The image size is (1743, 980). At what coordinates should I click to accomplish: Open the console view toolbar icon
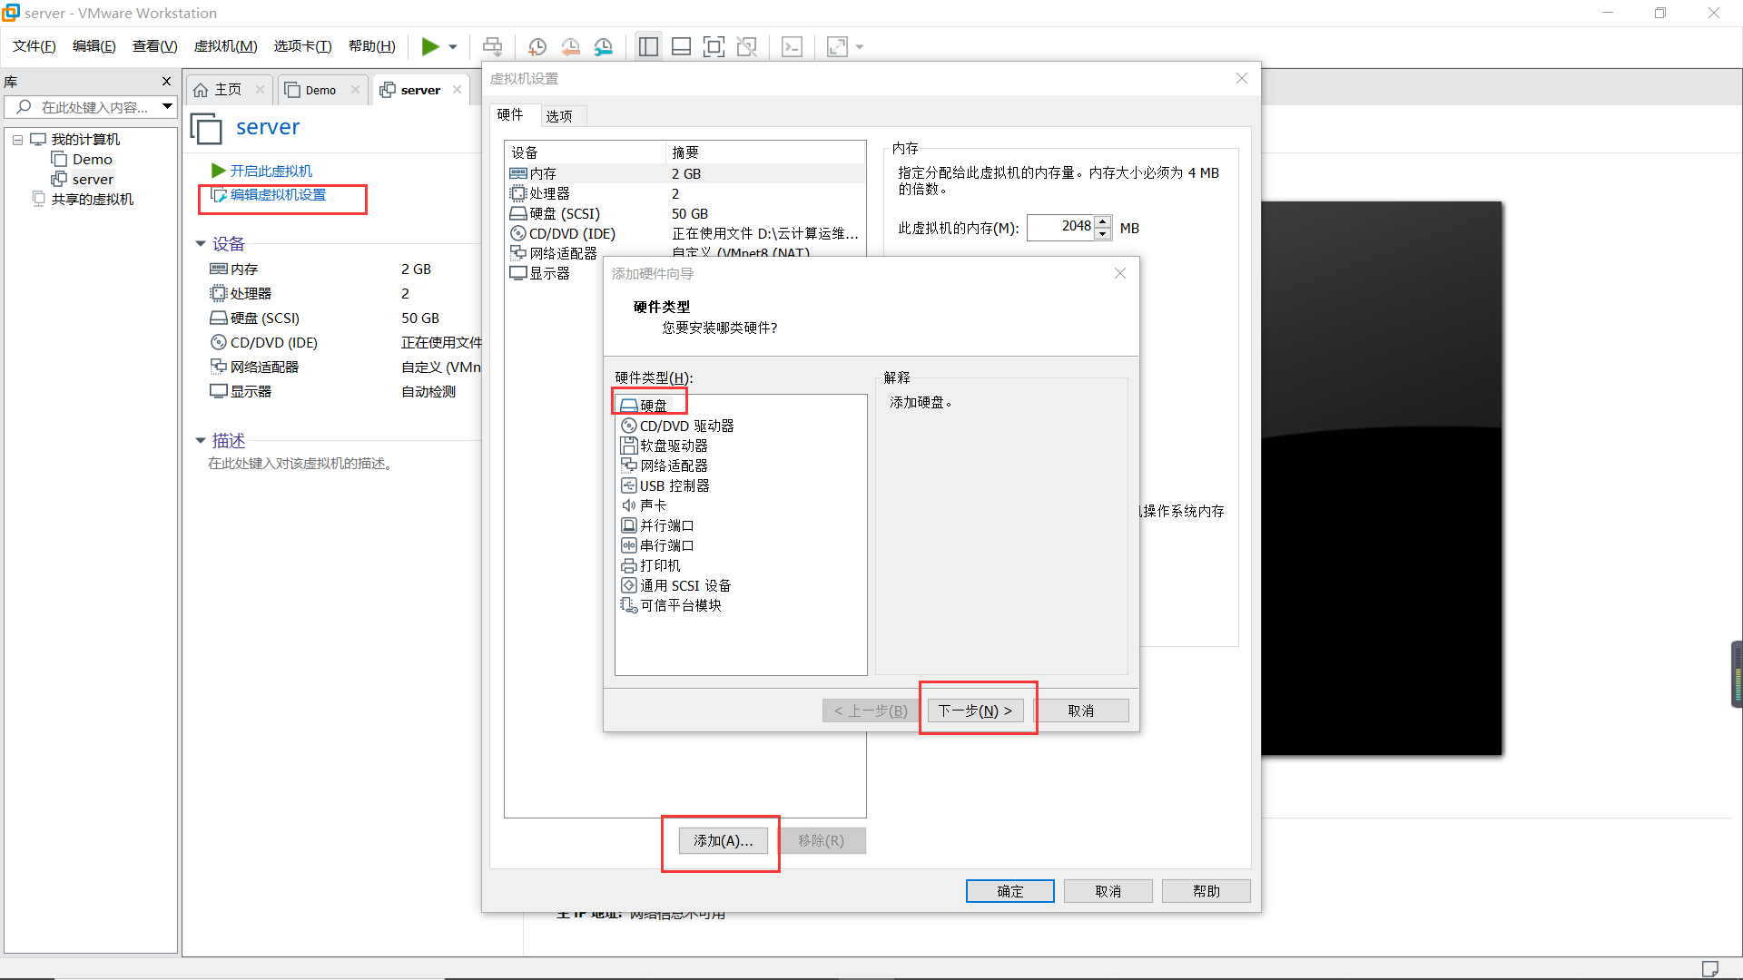(792, 46)
